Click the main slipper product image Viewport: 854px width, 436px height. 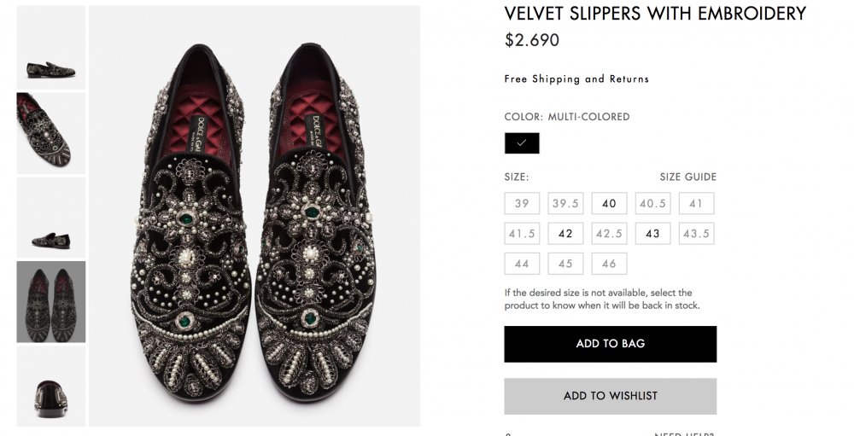click(254, 216)
